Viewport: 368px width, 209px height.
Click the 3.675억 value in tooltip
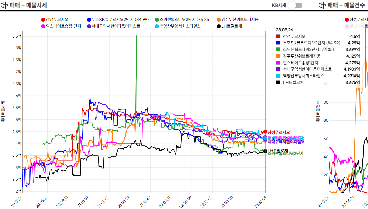click(x=353, y=82)
